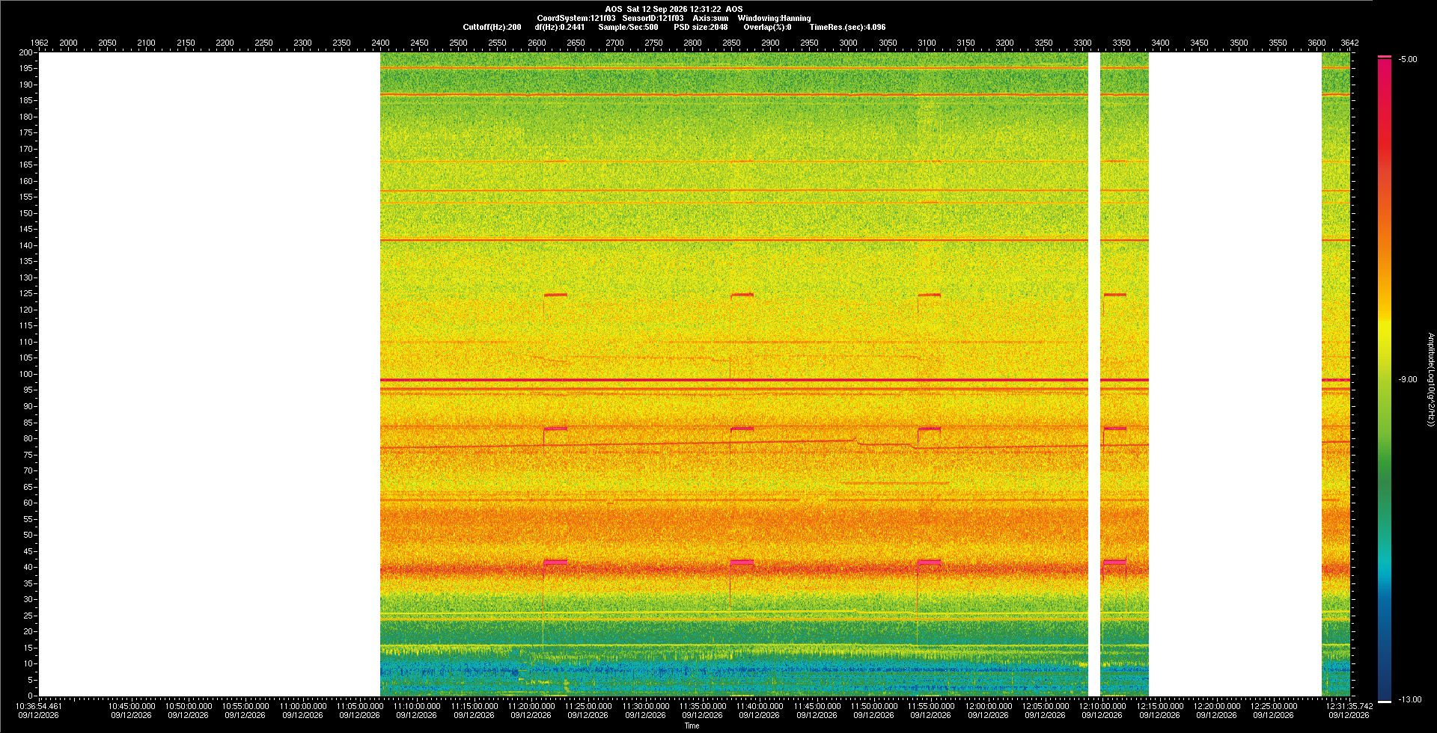Click the narrow white data gap near 12:10
Screen dimensions: 1437x733
(1093, 374)
